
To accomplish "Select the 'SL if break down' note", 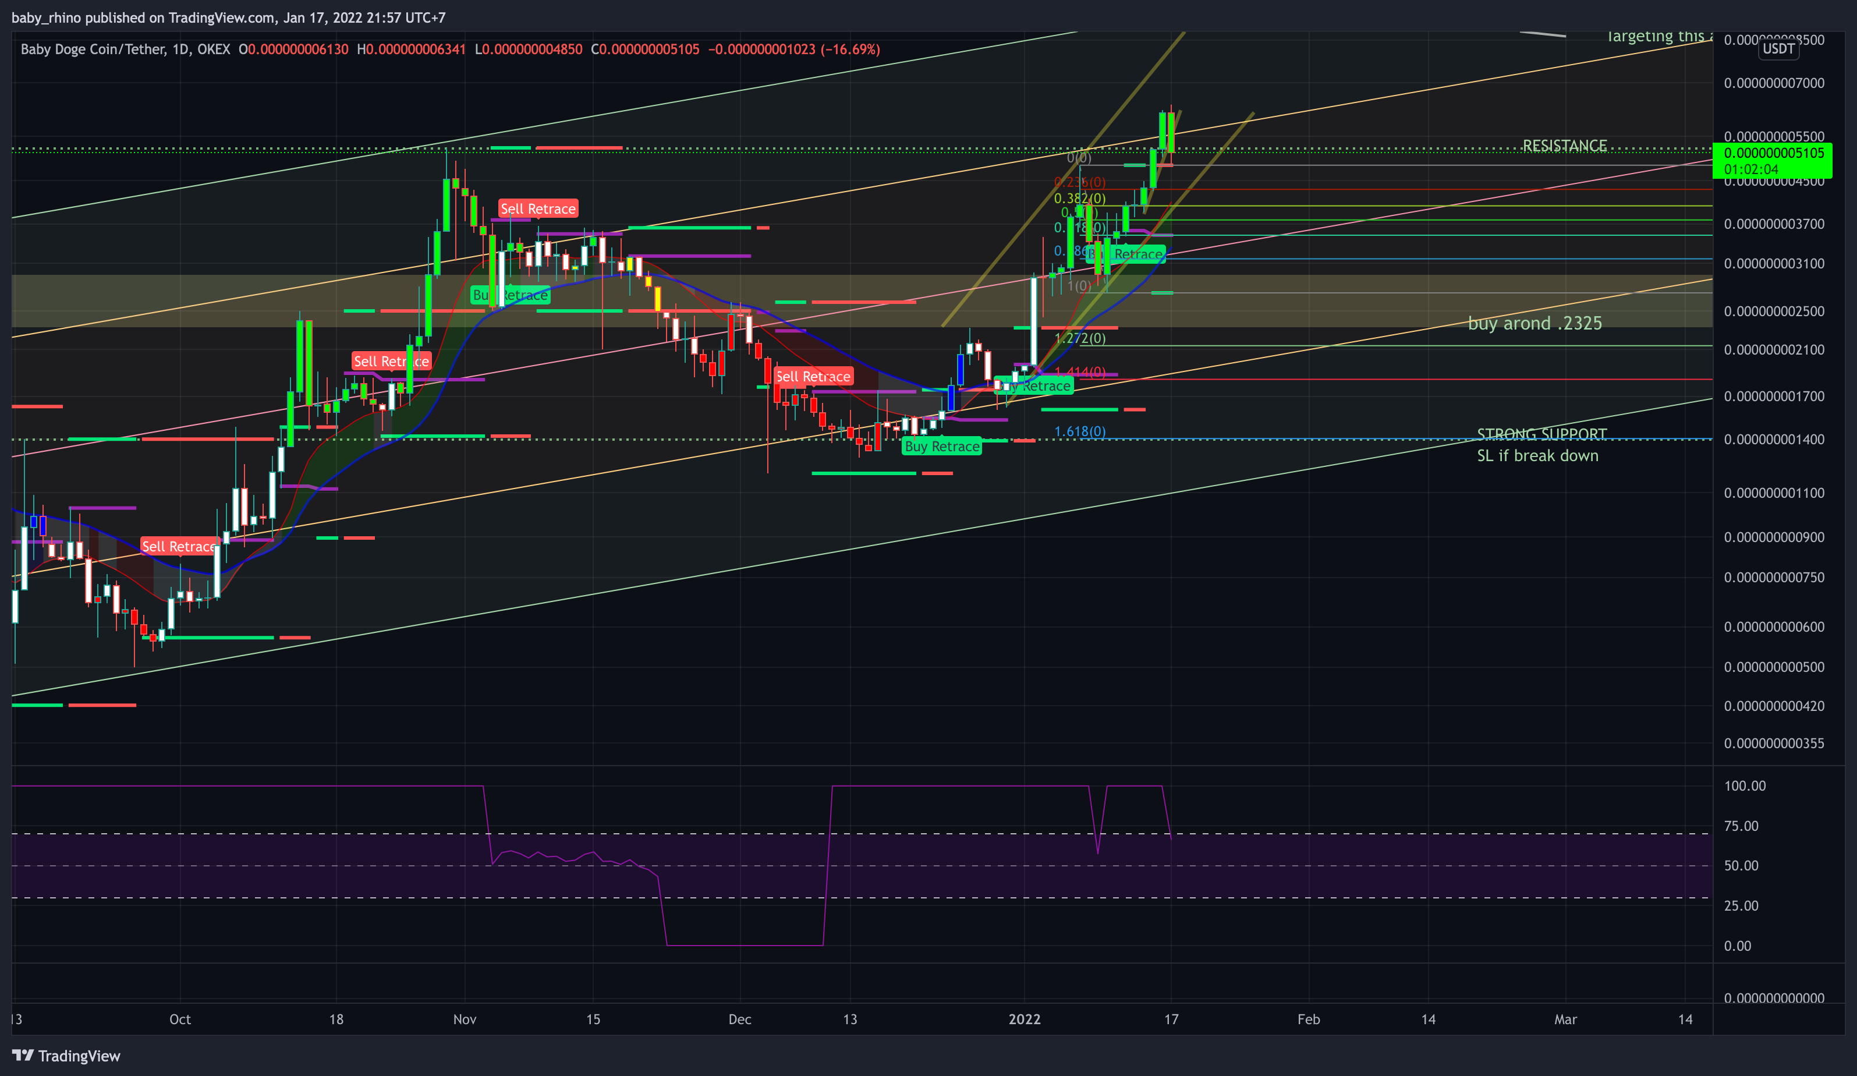I will coord(1538,455).
